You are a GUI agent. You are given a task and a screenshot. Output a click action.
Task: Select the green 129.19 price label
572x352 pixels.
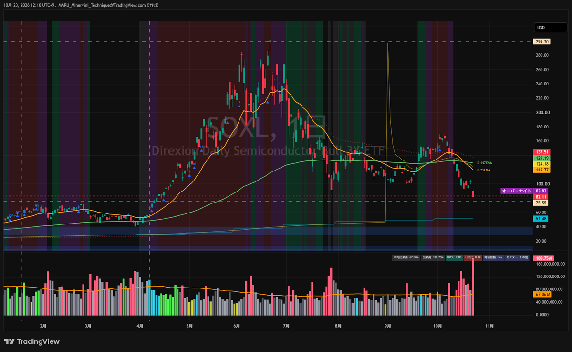pyautogui.click(x=542, y=158)
